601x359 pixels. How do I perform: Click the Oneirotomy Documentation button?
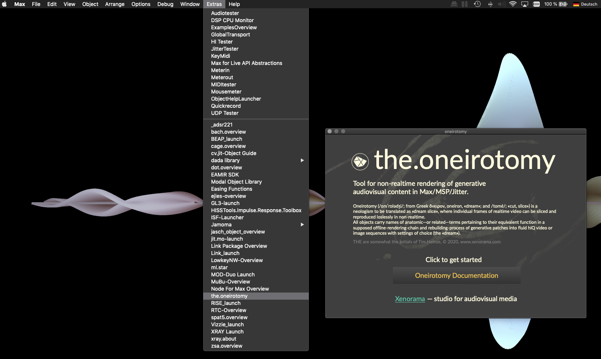[456, 276]
